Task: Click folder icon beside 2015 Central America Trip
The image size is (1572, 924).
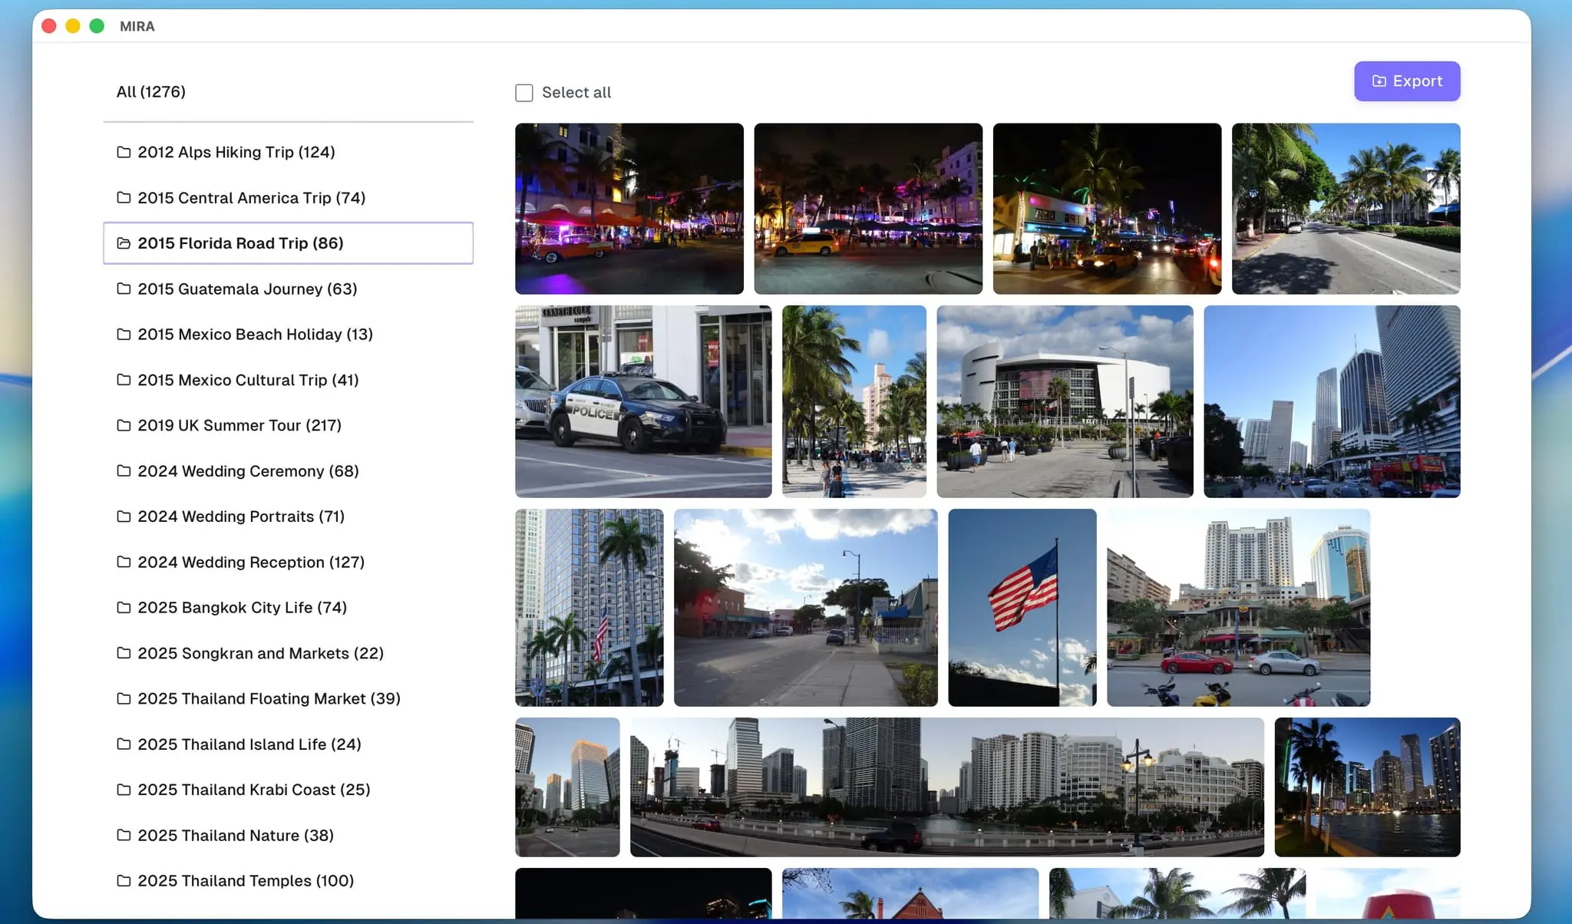Action: (x=124, y=198)
